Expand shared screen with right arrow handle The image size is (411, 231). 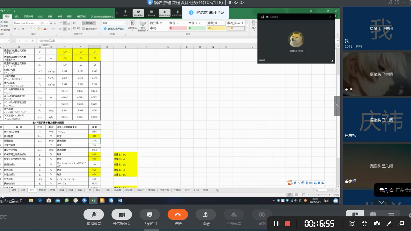pos(337,106)
